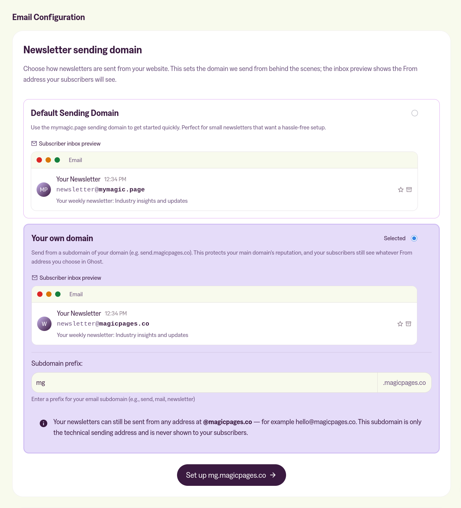This screenshot has width=461, height=508.
Task: Click the info icon beside the subdomain note
Action: pos(43,423)
